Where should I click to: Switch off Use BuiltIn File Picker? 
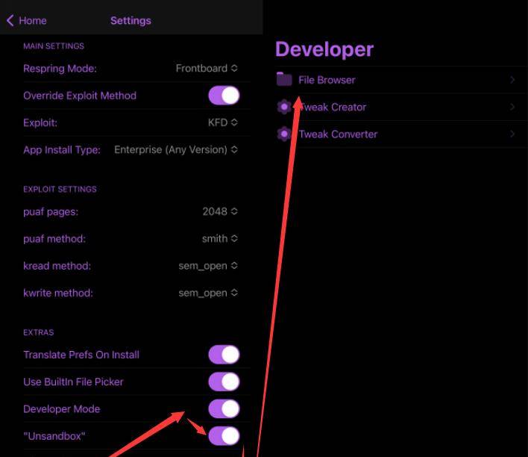(224, 382)
